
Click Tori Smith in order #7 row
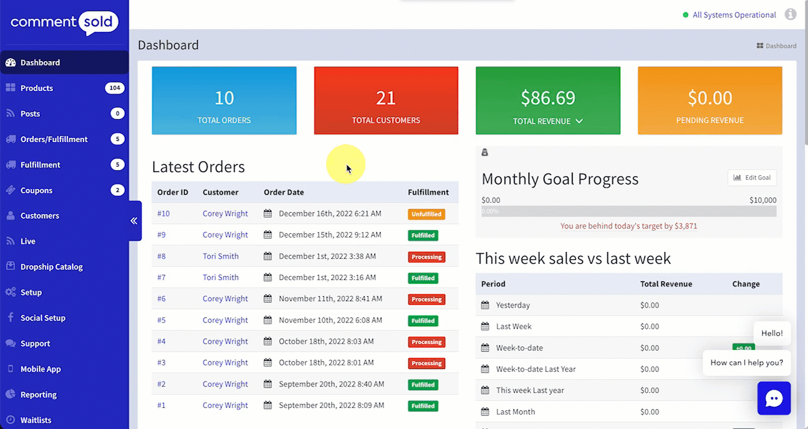click(x=221, y=277)
